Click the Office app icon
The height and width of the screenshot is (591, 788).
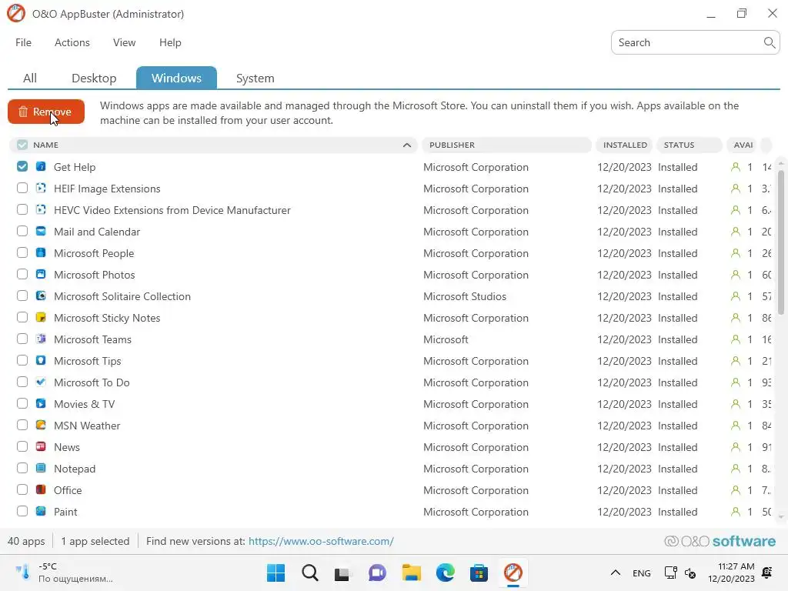[41, 490]
